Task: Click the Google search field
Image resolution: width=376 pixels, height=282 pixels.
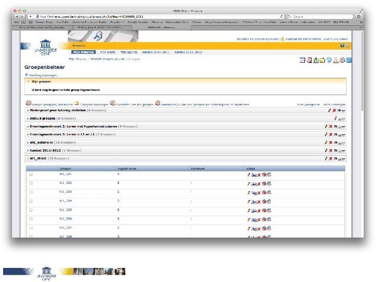Action: (x=320, y=17)
